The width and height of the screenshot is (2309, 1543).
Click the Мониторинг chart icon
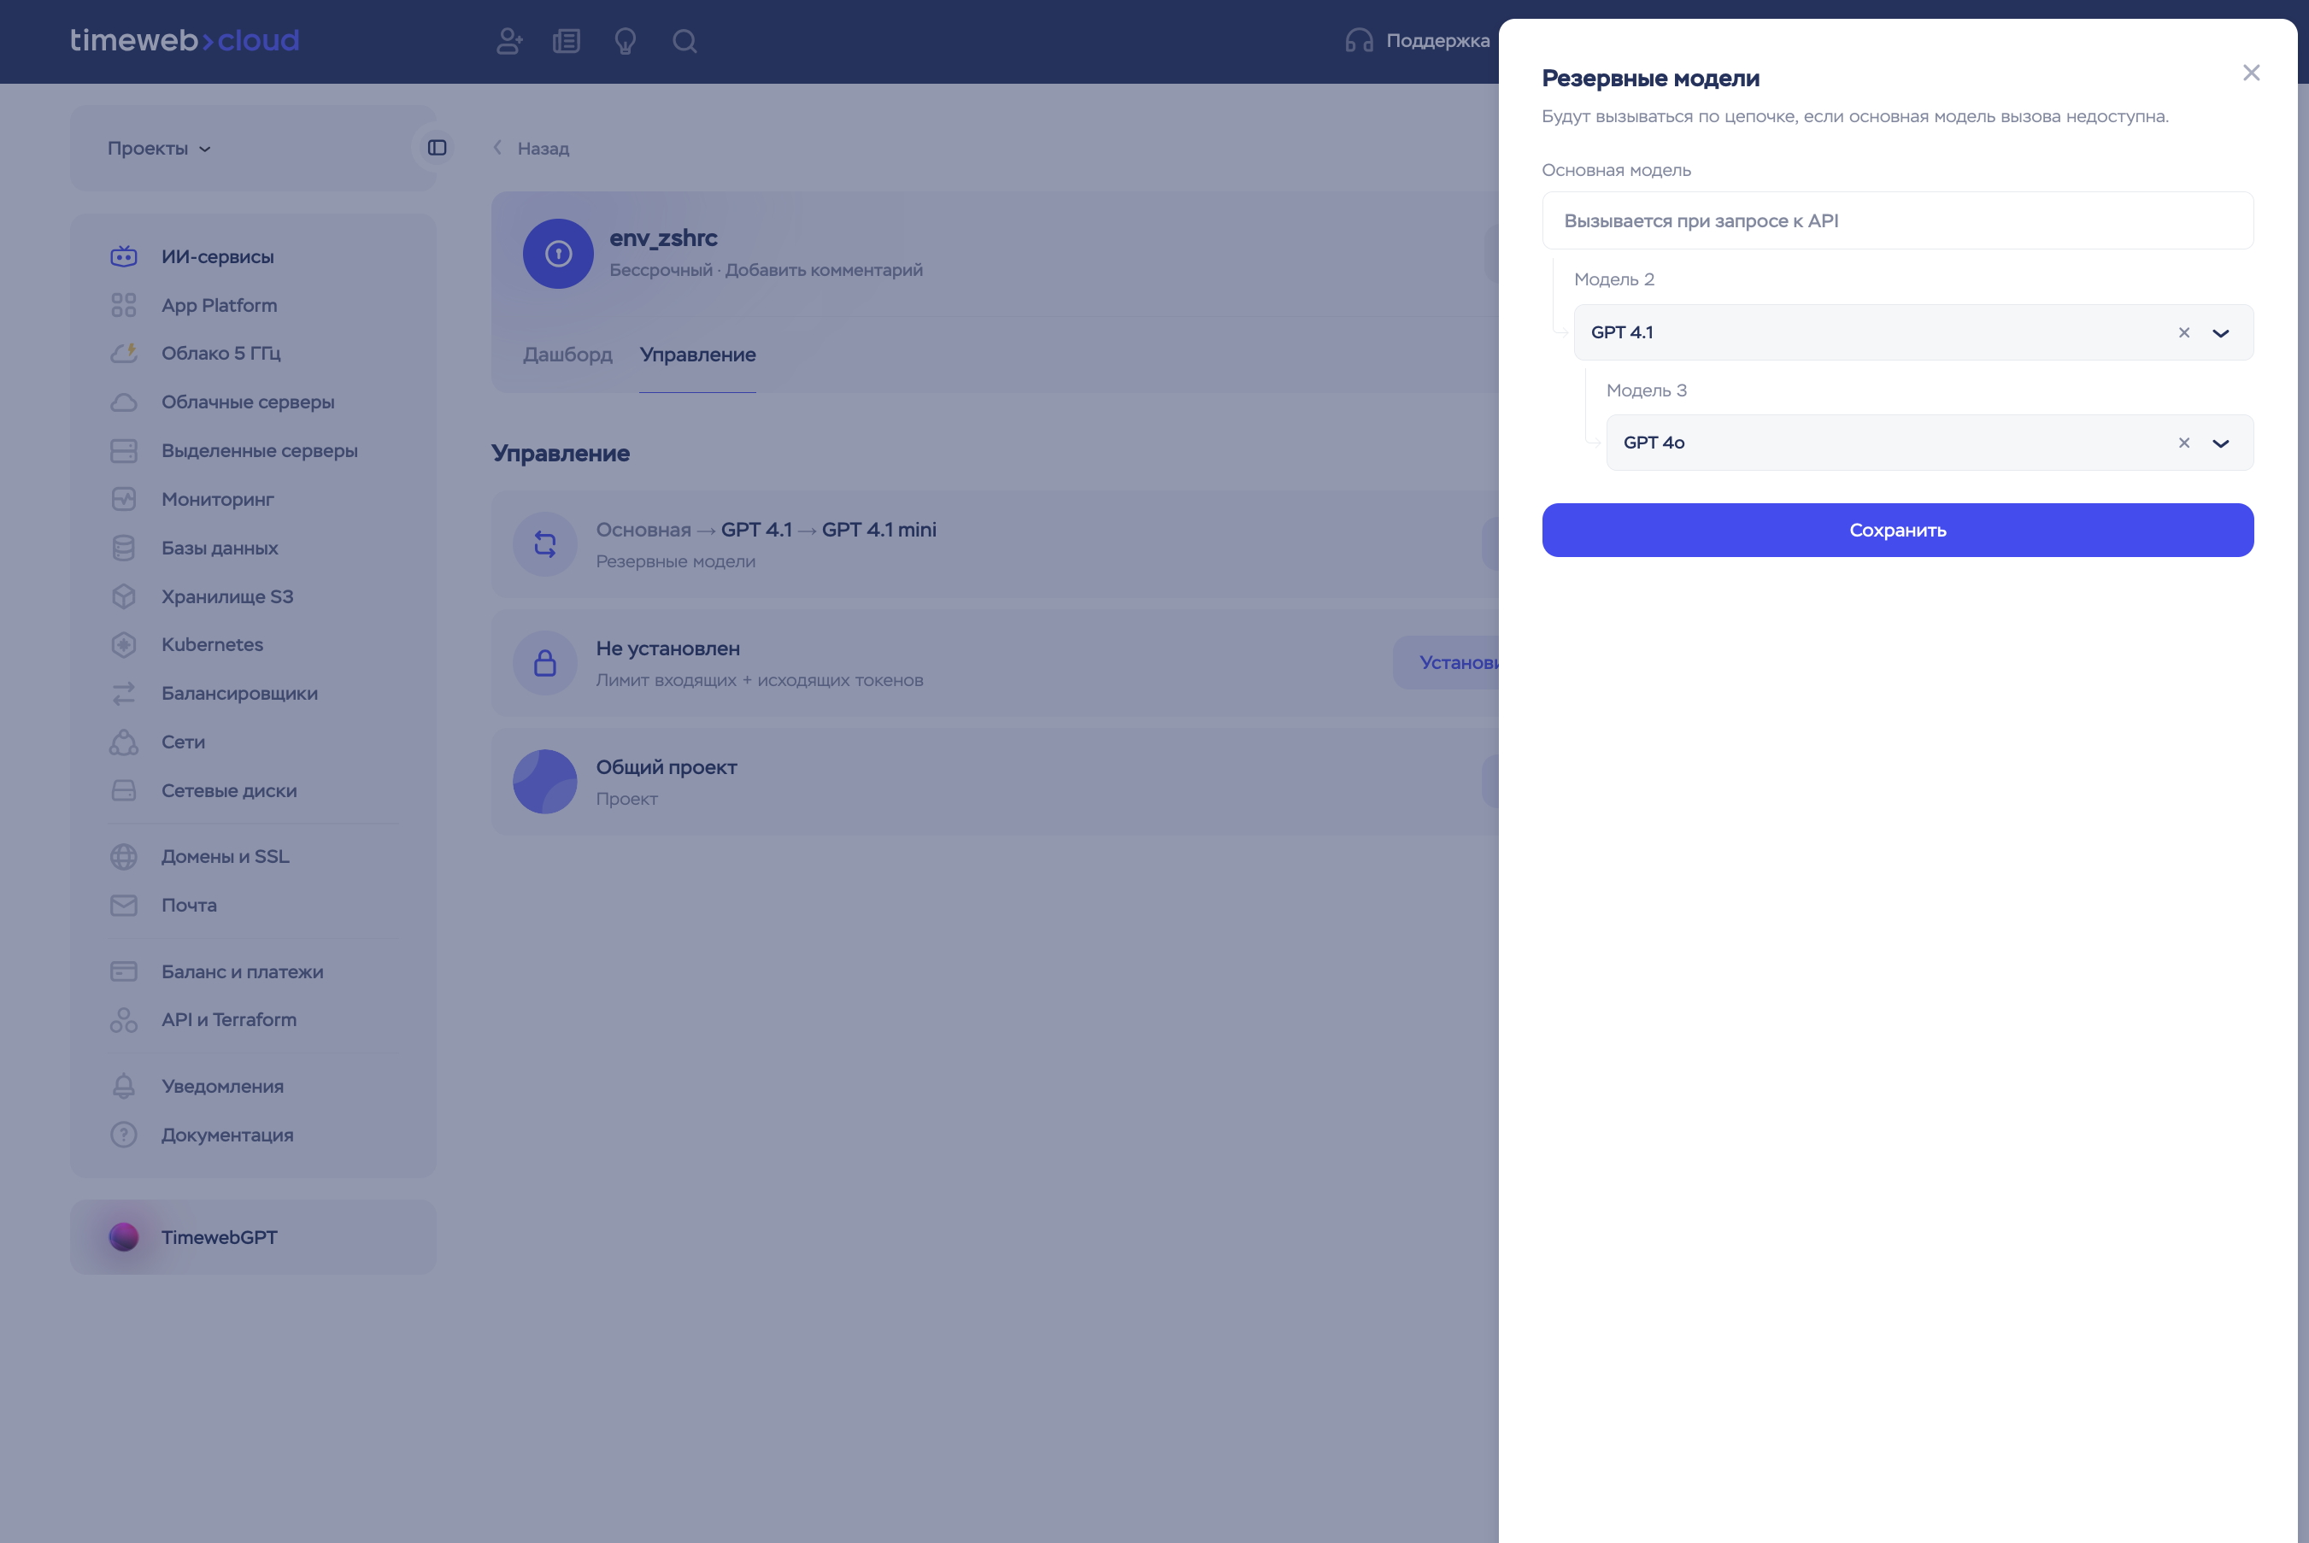[x=124, y=499]
